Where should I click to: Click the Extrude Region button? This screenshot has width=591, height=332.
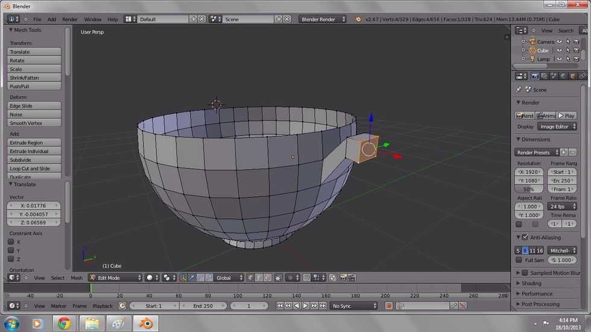point(34,143)
